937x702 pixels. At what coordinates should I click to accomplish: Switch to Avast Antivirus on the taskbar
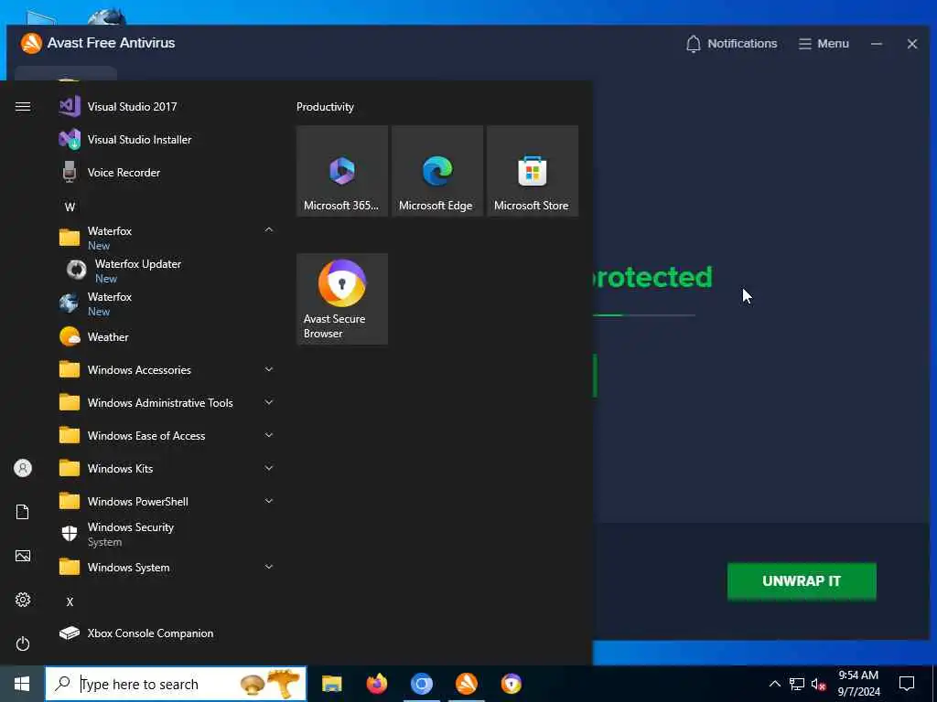[466, 684]
